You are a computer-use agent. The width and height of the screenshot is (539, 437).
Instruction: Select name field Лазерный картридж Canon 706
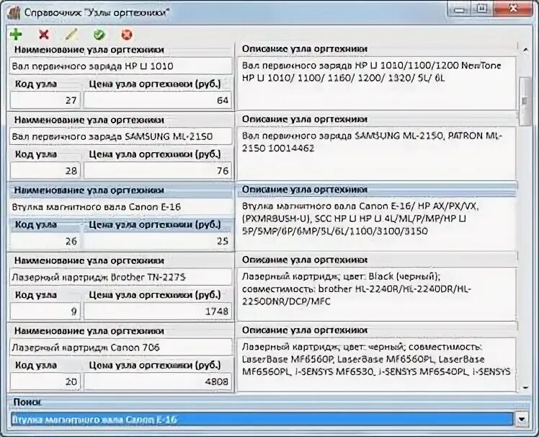point(120,347)
